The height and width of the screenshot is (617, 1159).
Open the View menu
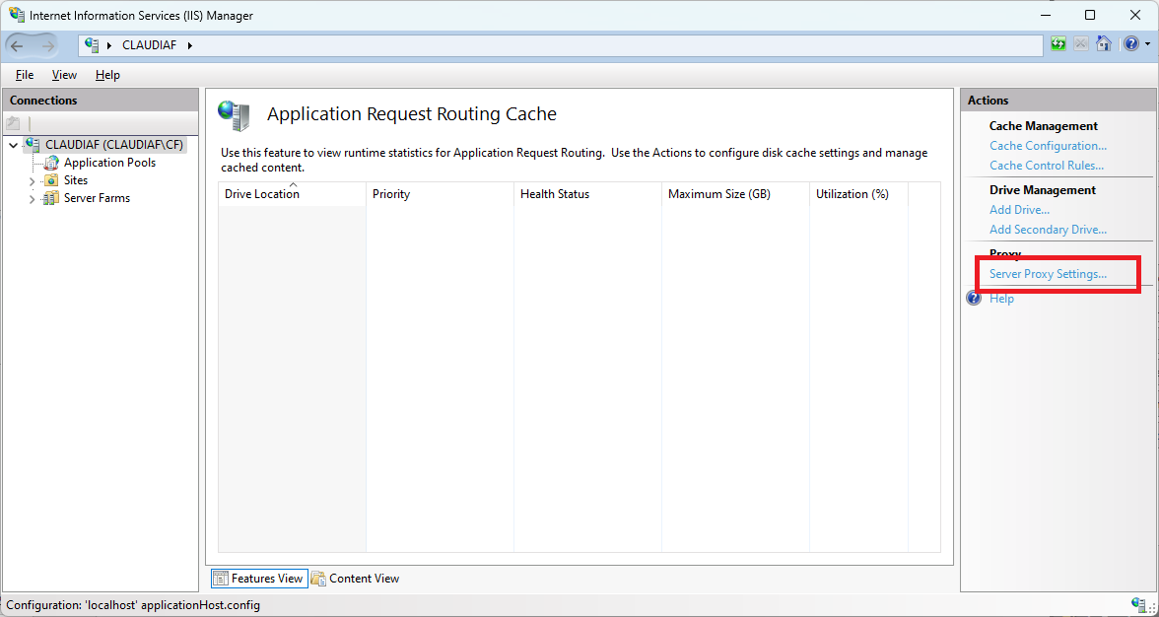click(64, 75)
